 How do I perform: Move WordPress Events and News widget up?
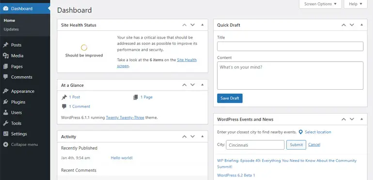[343, 119]
